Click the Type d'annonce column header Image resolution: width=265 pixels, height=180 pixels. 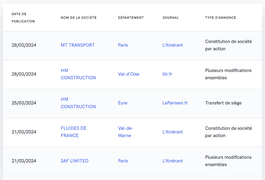220,18
